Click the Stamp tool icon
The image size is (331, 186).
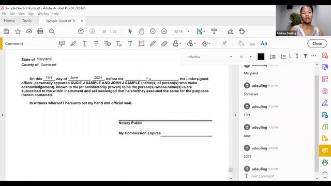point(175,43)
